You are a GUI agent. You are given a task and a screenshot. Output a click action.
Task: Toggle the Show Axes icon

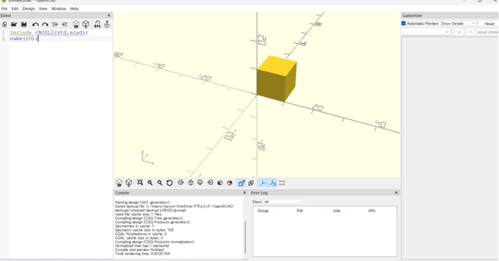tap(263, 183)
